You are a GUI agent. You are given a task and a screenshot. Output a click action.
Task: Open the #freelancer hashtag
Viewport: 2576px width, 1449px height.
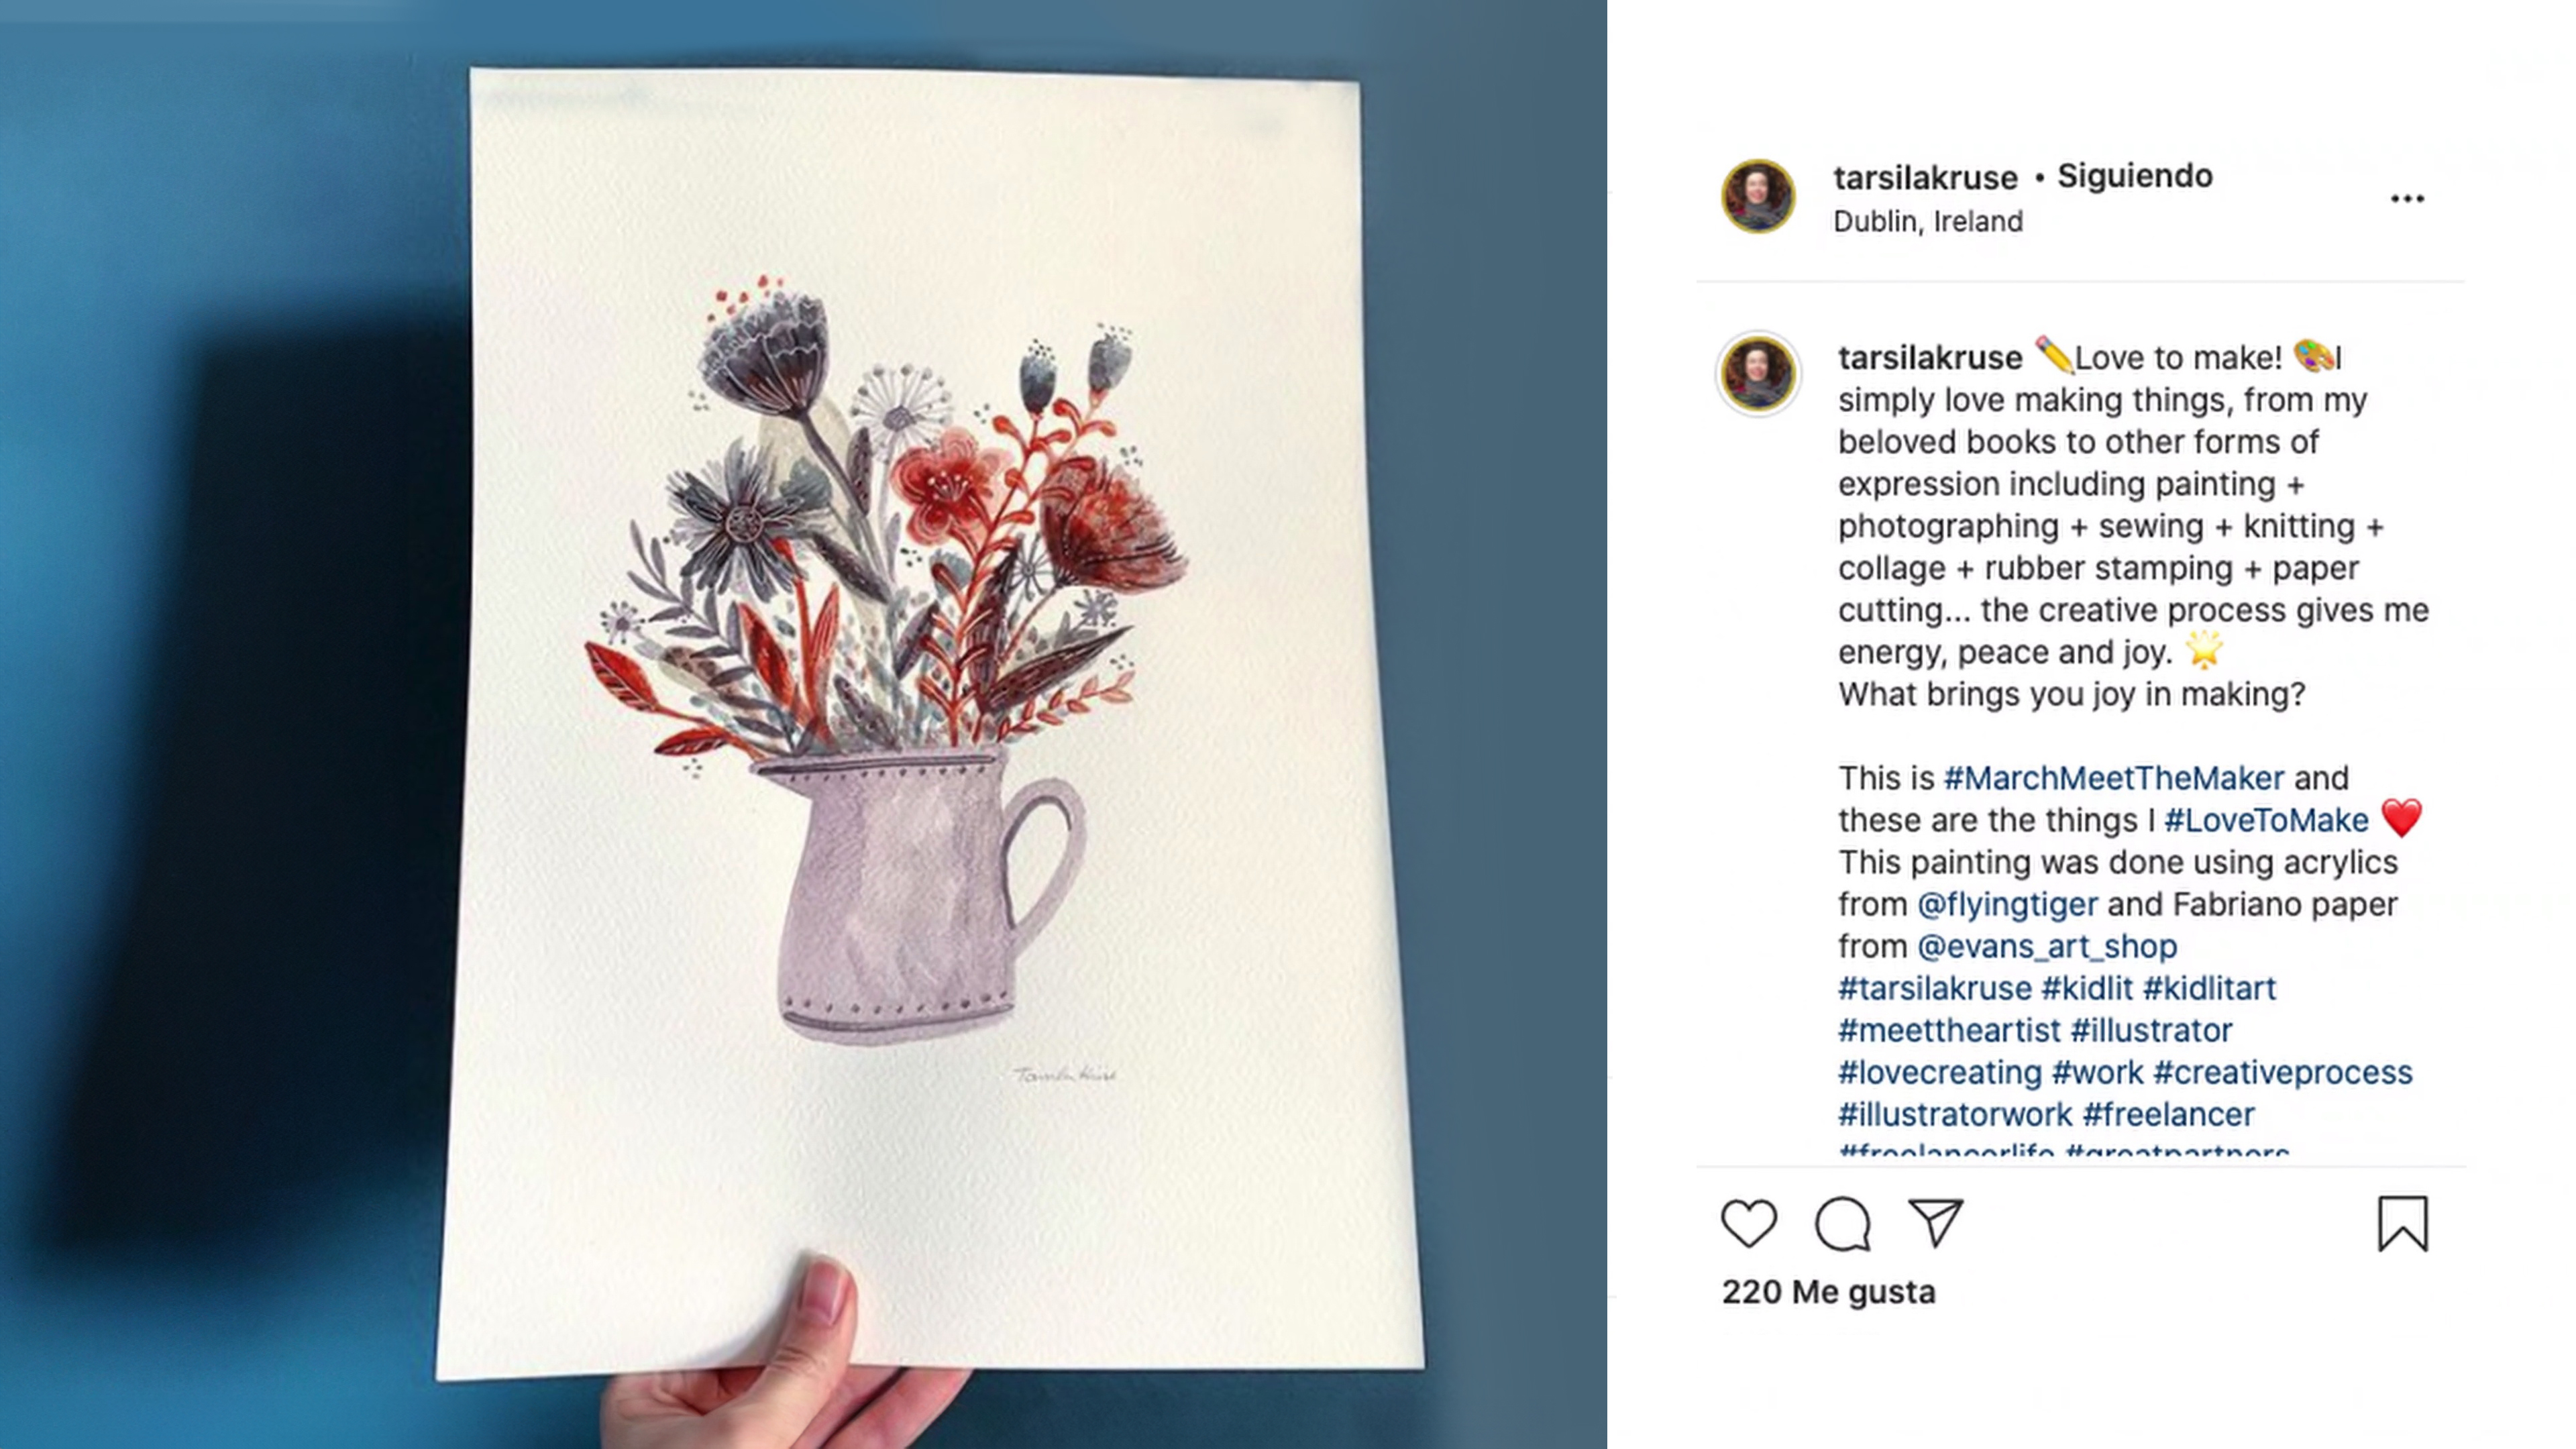tap(2169, 1114)
